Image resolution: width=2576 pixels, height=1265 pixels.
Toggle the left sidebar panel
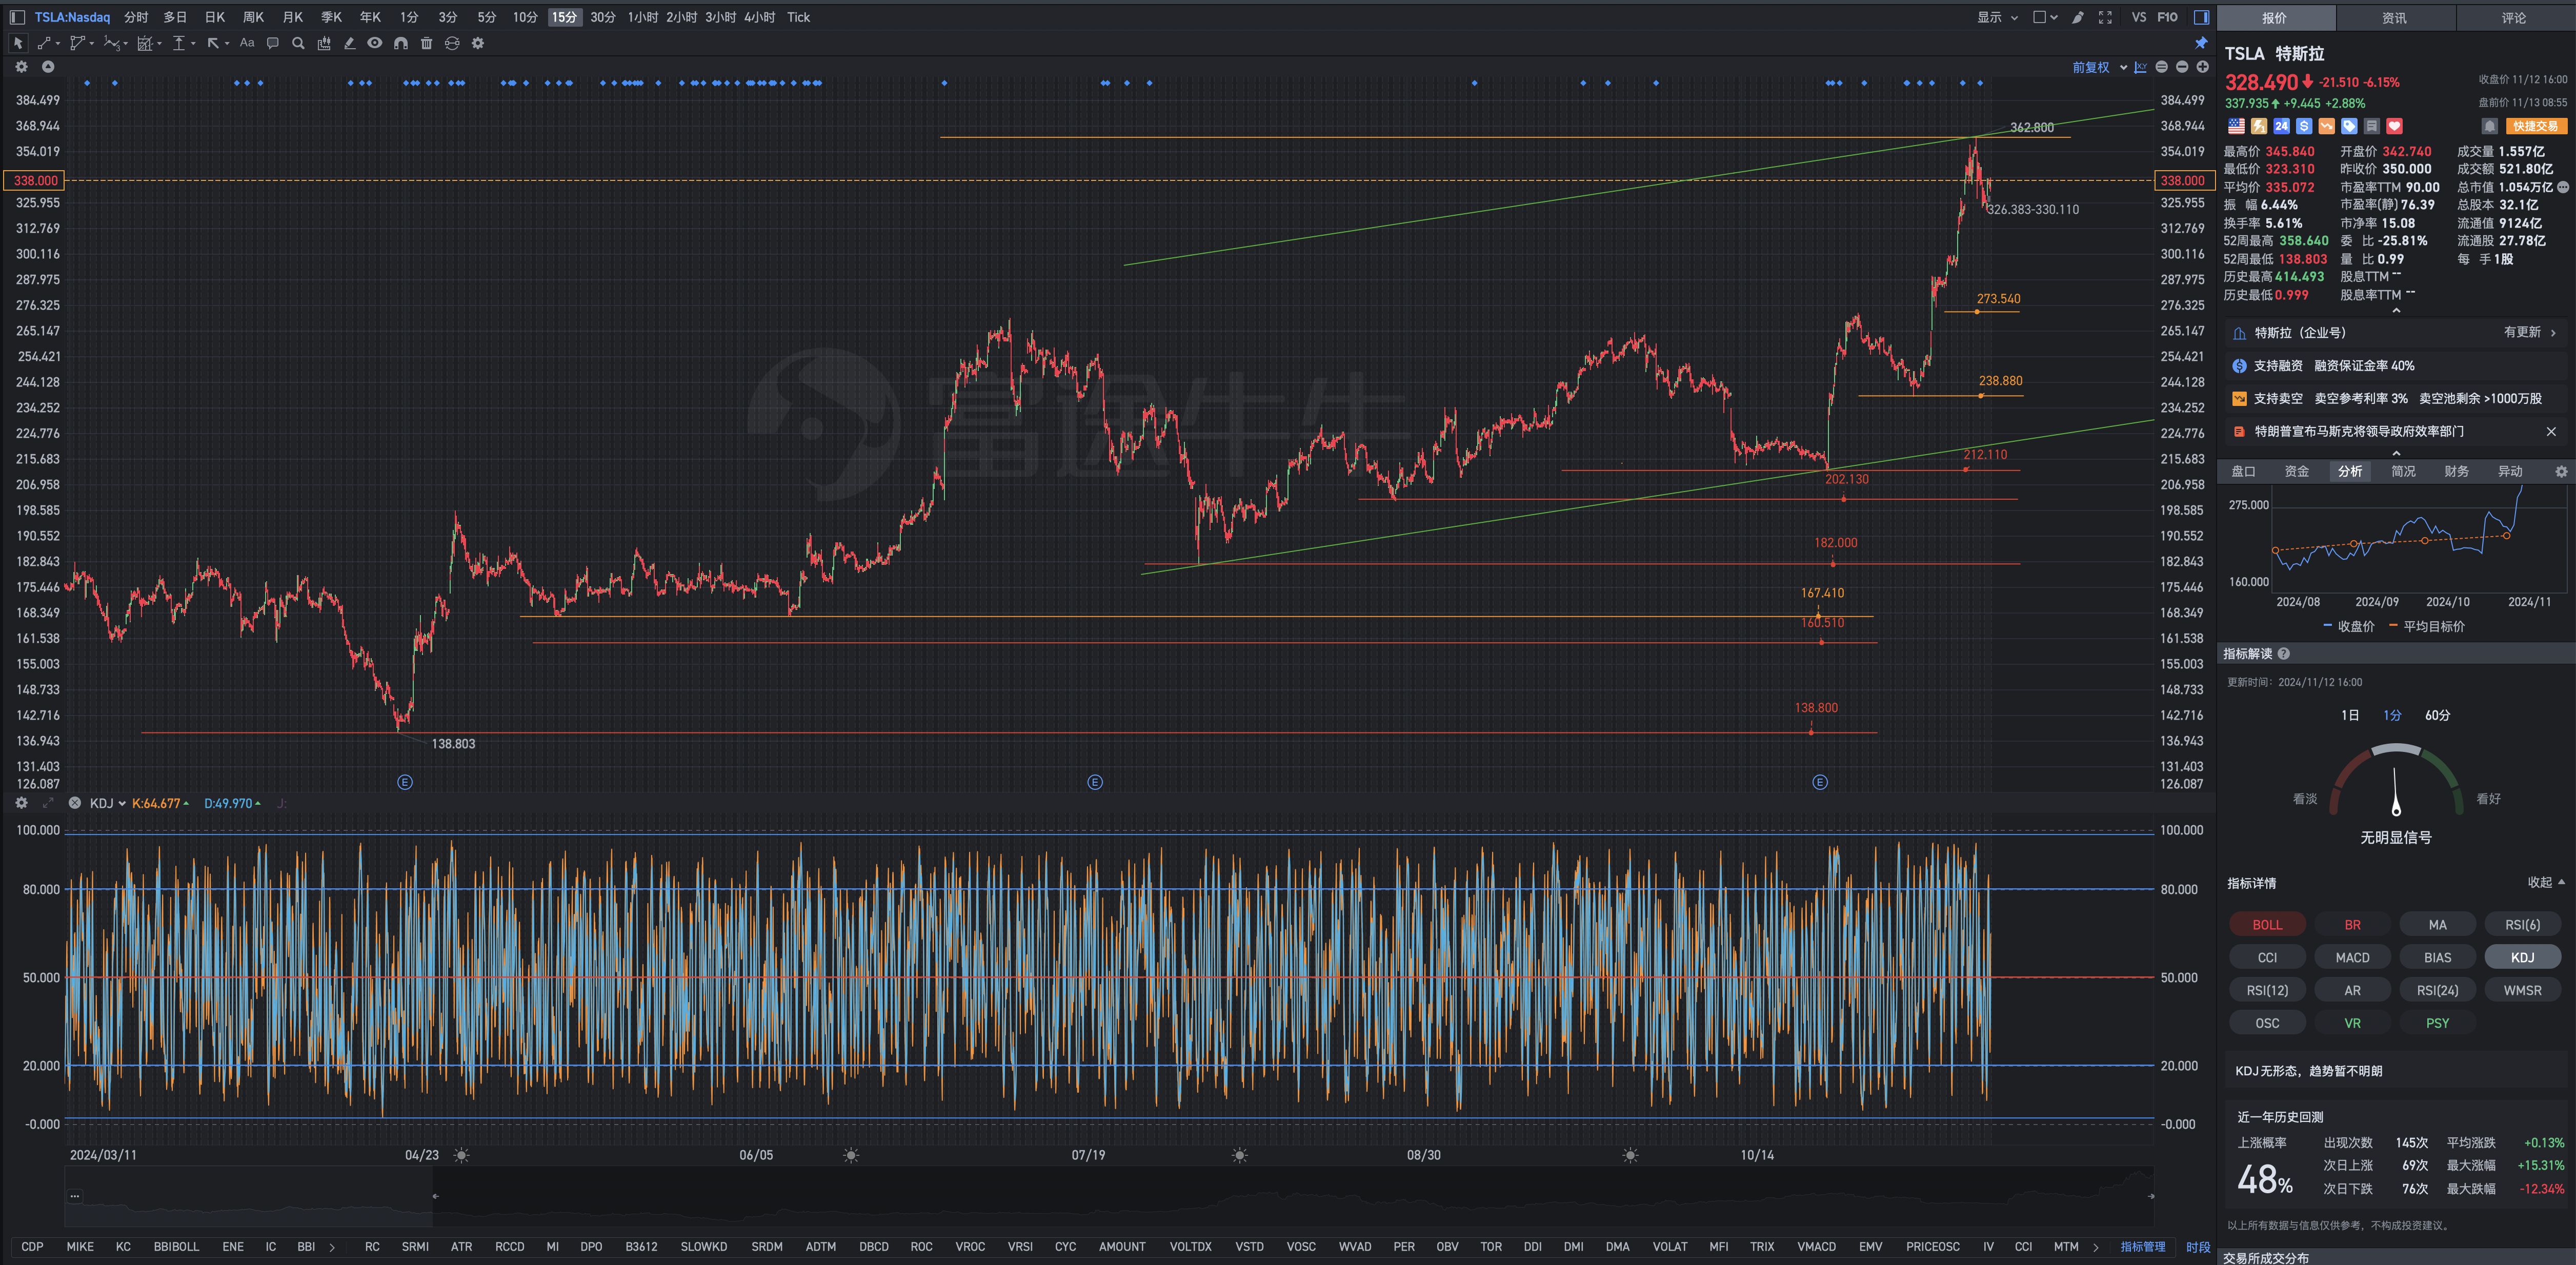pos(17,17)
